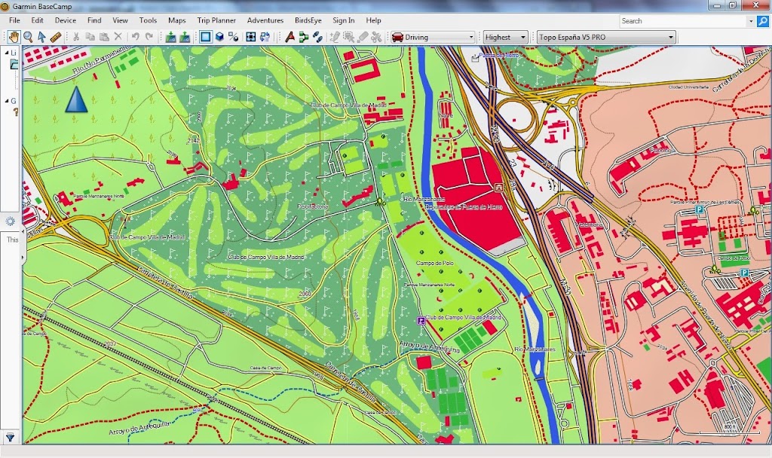Viewport: 772px width, 458px height.
Task: Click Send to Device icon
Action: [171, 37]
